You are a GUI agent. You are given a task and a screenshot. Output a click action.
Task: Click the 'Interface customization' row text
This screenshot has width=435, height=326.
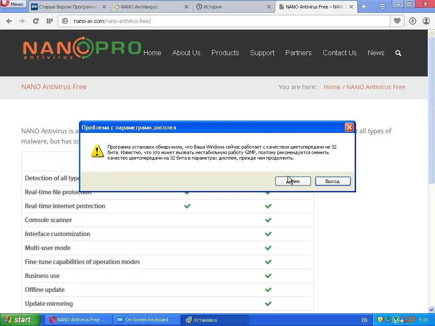point(57,234)
